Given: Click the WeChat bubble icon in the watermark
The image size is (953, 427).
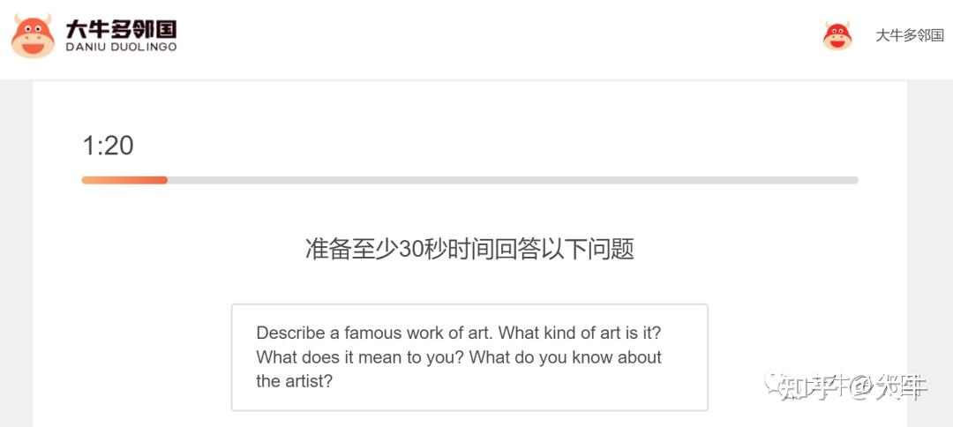Looking at the screenshot, I should pos(776,383).
